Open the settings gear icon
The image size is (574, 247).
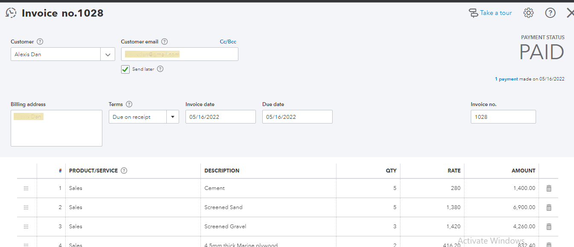528,13
